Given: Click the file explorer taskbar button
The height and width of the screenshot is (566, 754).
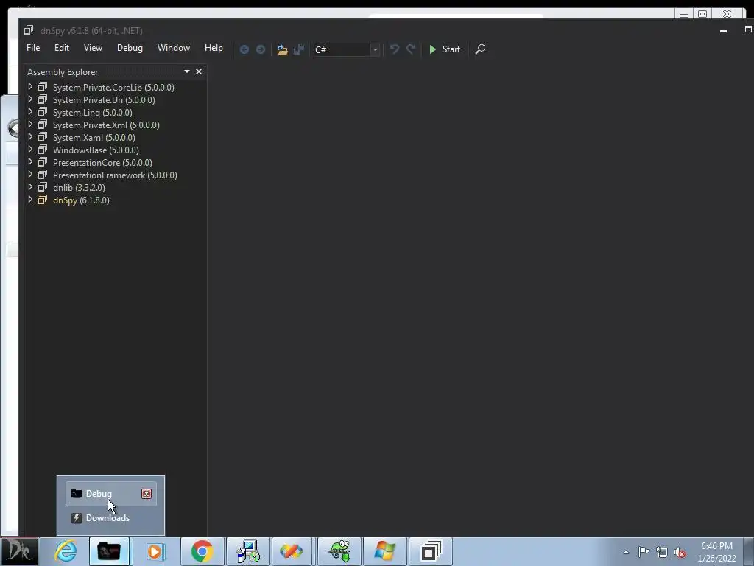Looking at the screenshot, I should (x=109, y=551).
